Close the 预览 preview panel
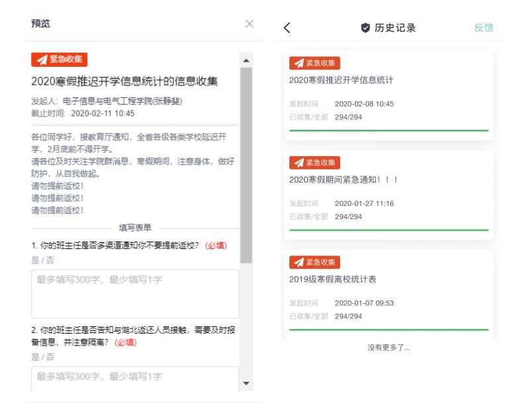 click(249, 24)
